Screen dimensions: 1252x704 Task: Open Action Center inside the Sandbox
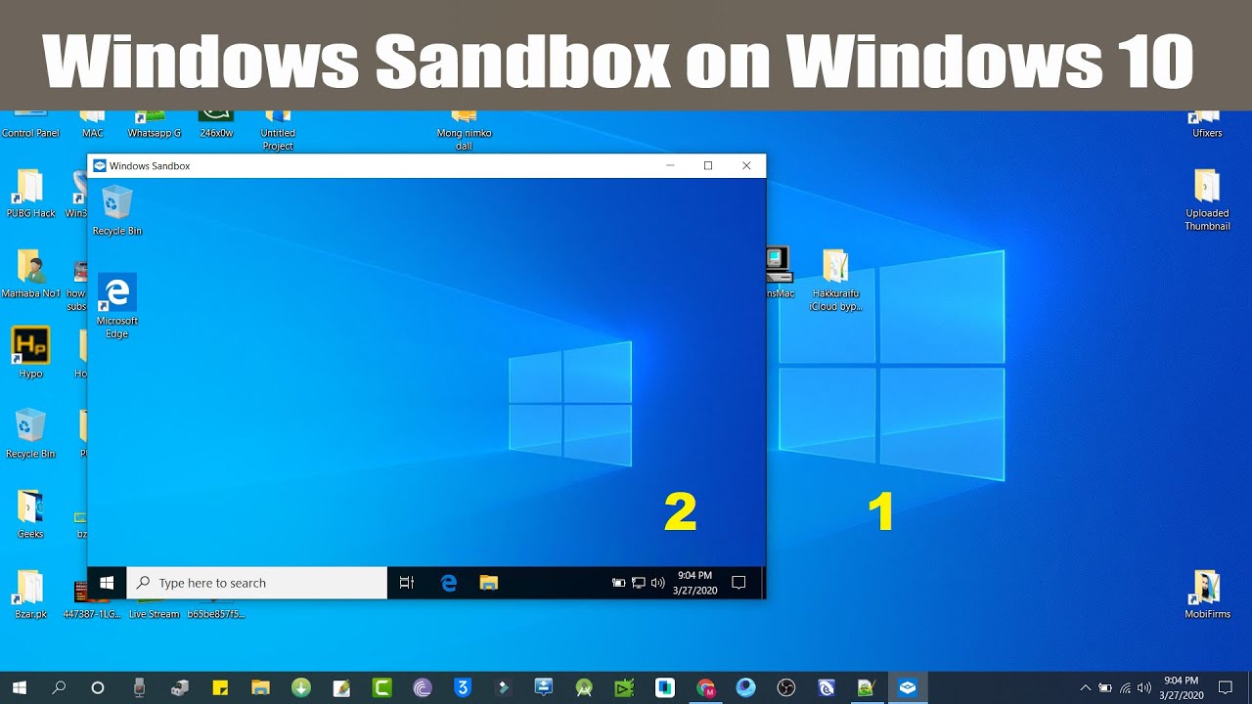coord(739,583)
